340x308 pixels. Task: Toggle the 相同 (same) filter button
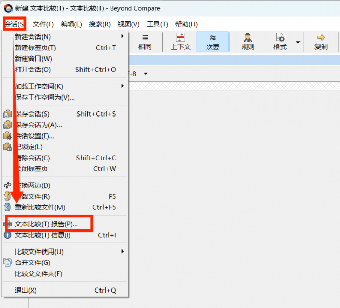145,42
